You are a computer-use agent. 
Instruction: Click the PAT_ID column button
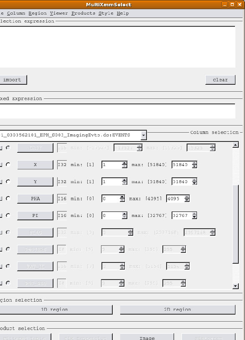click(35, 266)
